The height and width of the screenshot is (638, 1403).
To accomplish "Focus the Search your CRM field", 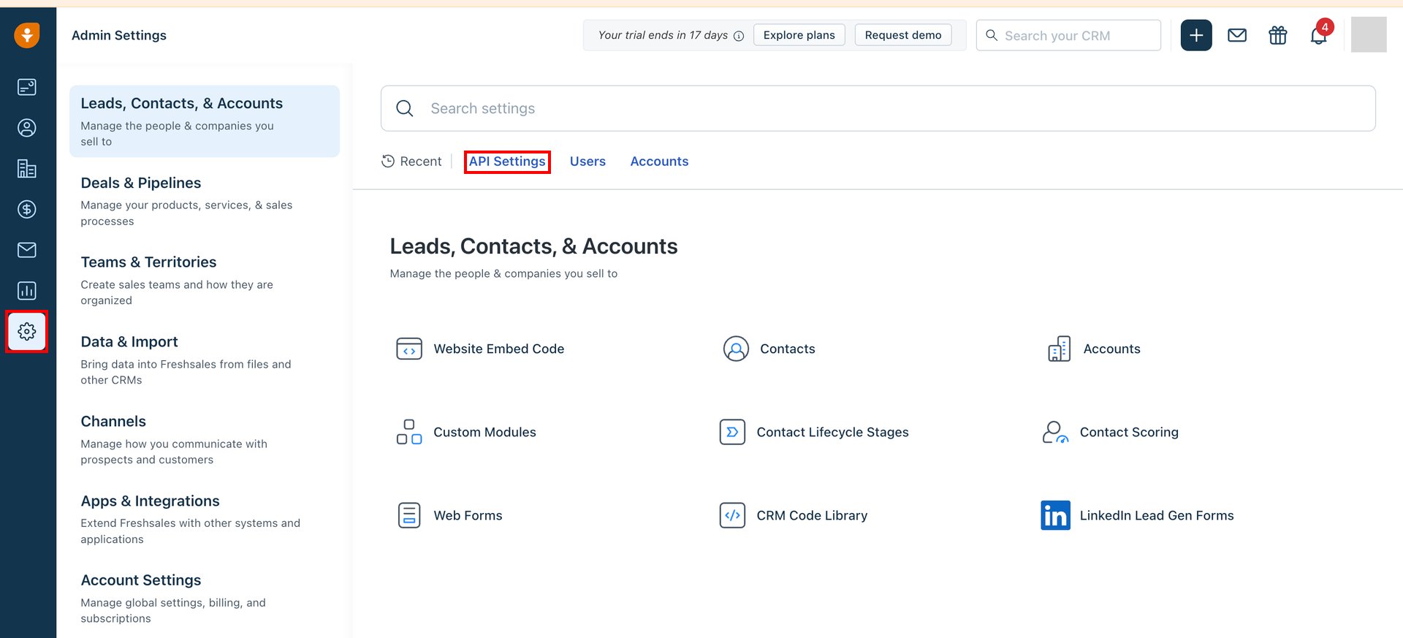I will 1068,35.
